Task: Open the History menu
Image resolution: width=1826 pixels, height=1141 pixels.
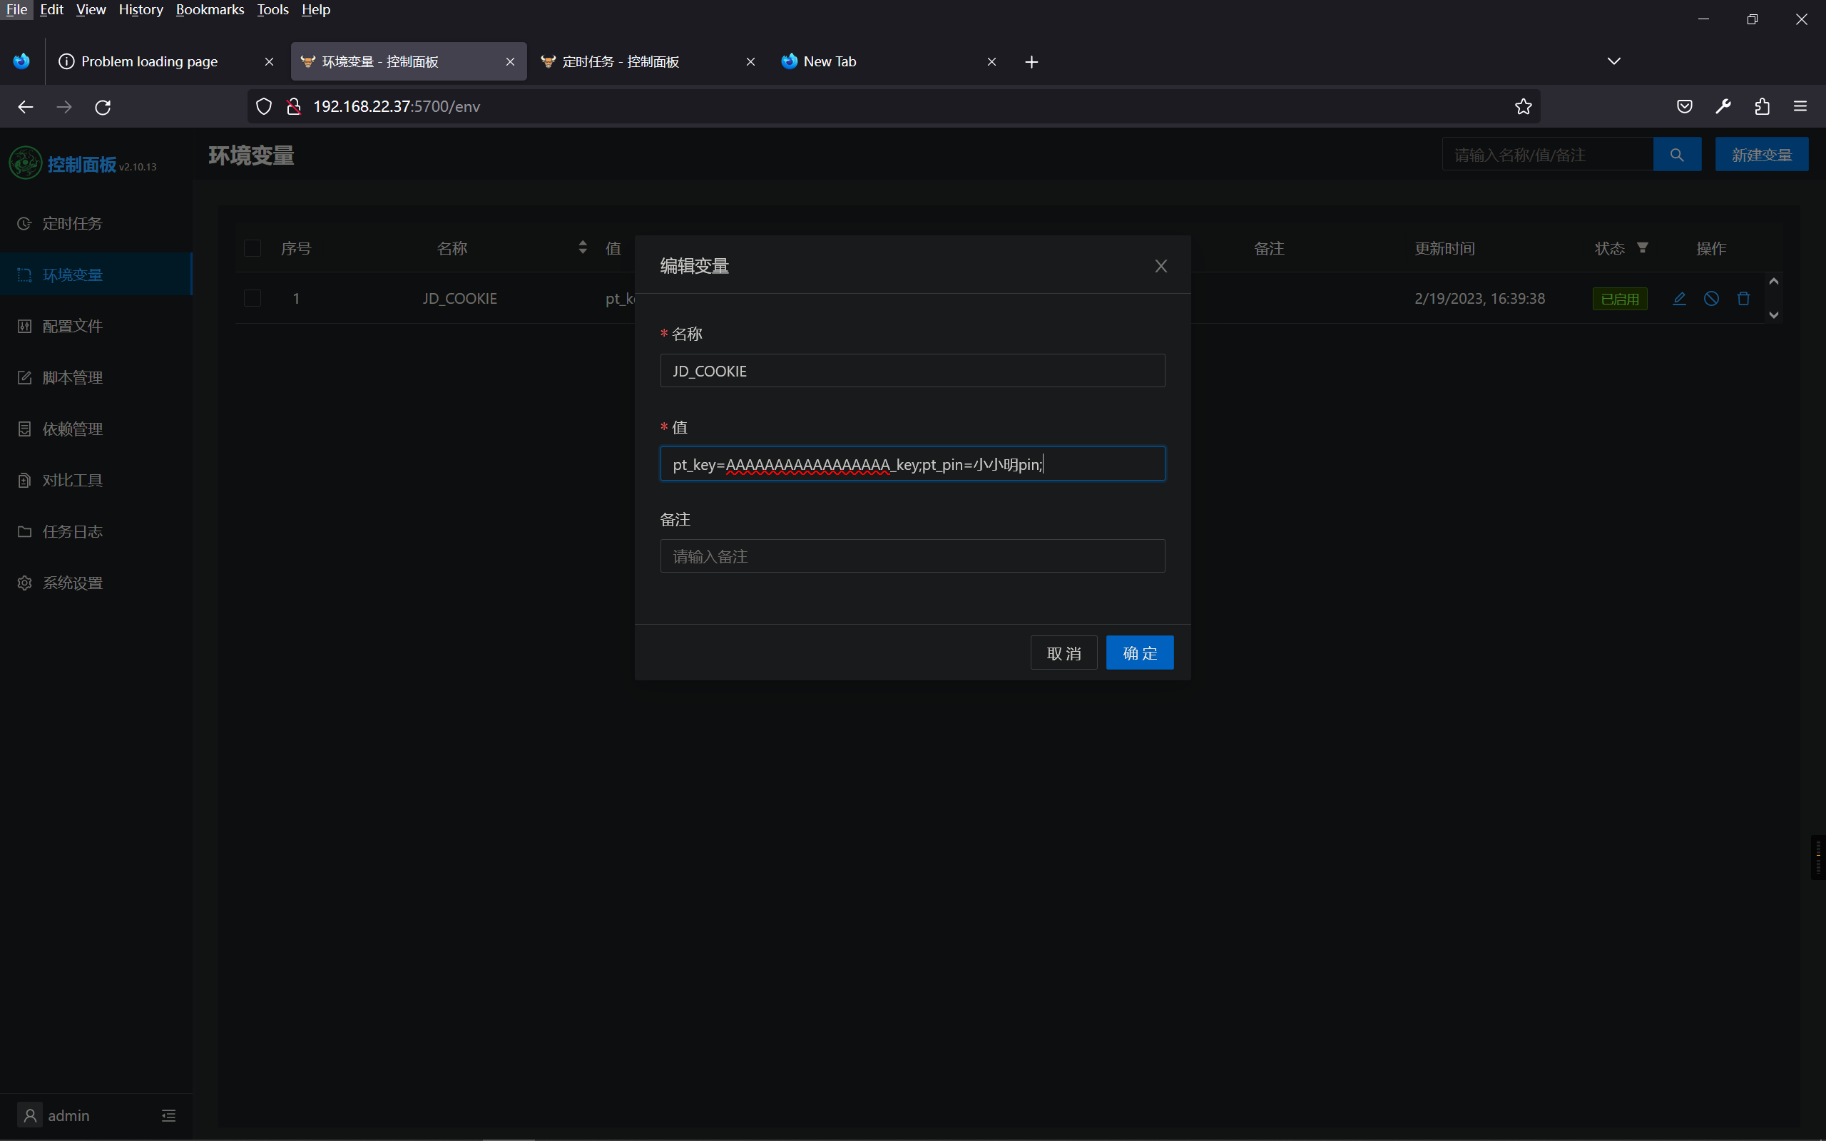Action: [x=141, y=10]
